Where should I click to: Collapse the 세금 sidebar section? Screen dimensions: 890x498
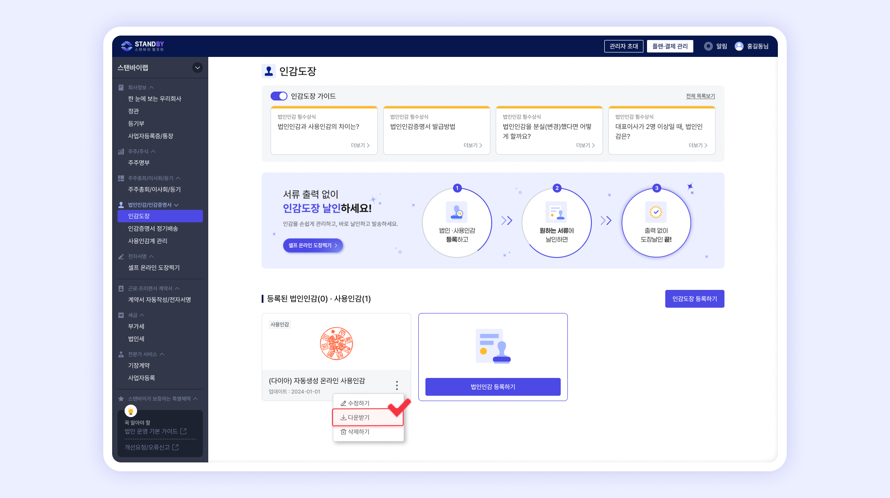pyautogui.click(x=142, y=315)
